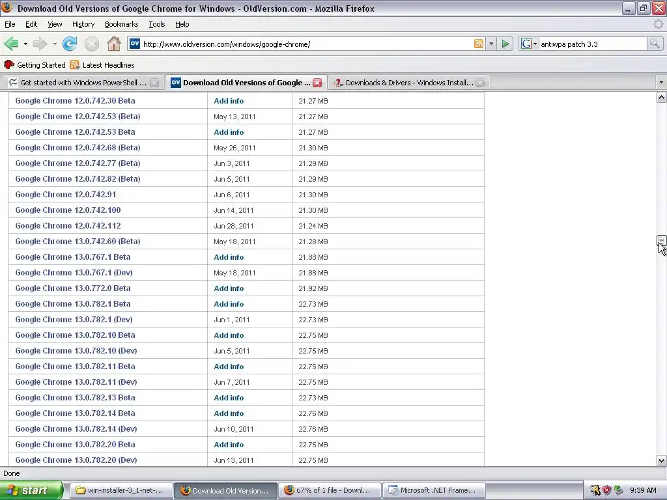The image size is (667, 500).
Task: Close the Download Old Versions tab
Action: click(x=317, y=83)
